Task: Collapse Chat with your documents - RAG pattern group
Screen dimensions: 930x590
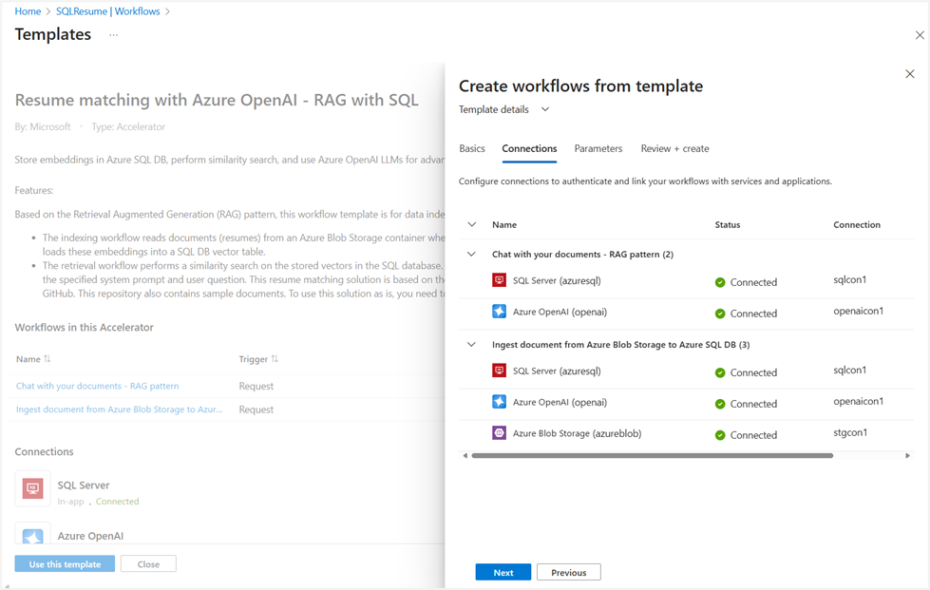Action: 471,254
